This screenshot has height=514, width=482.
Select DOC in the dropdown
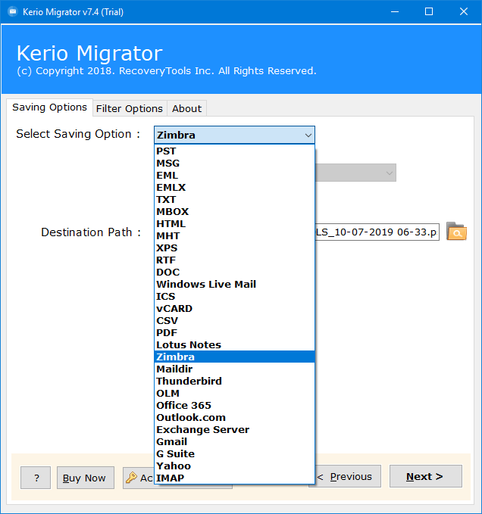[x=234, y=273]
